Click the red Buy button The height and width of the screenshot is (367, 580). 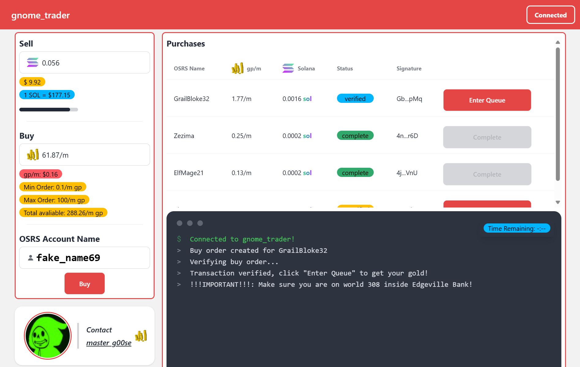click(84, 283)
